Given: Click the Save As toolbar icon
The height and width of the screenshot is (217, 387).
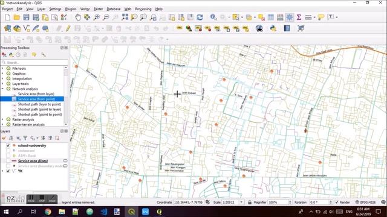Looking at the screenshot, I should pyautogui.click(x=36, y=17).
